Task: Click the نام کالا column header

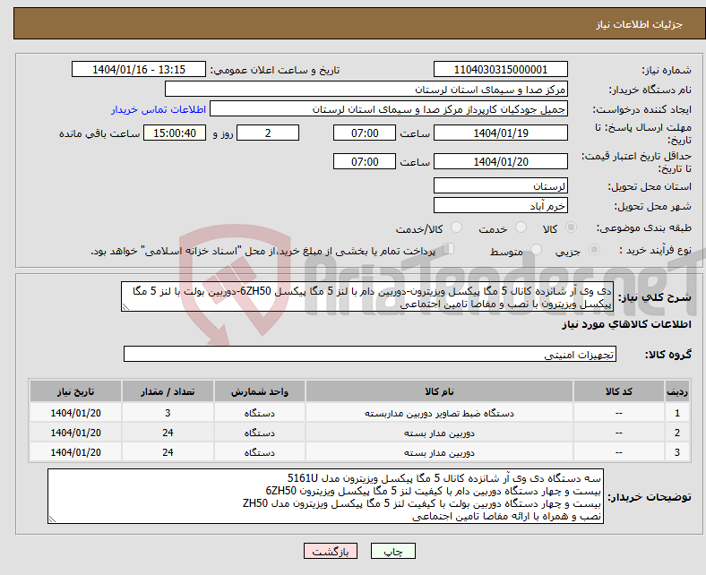Action: 439,391
